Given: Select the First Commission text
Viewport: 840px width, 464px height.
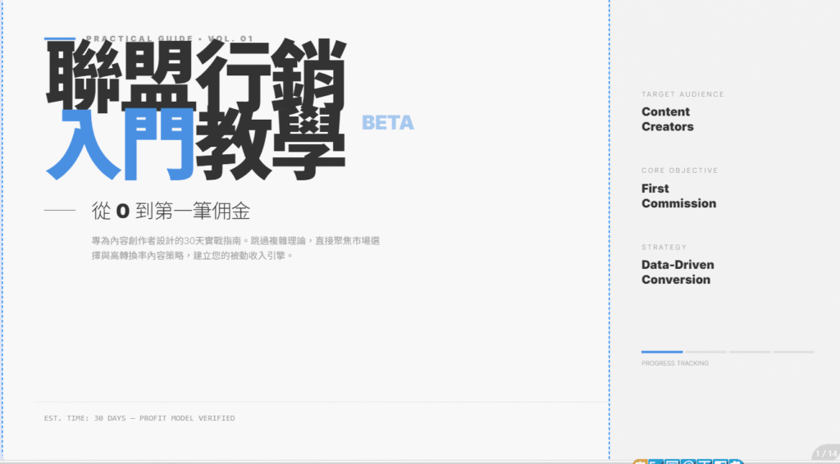Looking at the screenshot, I should pyautogui.click(x=678, y=196).
